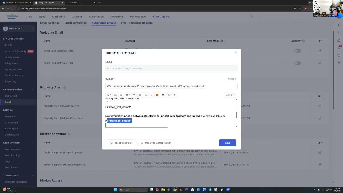Open the Integrations settings in sidebar
Image resolution: width=343 pixels, height=193 pixels.
pyautogui.click(x=12, y=64)
